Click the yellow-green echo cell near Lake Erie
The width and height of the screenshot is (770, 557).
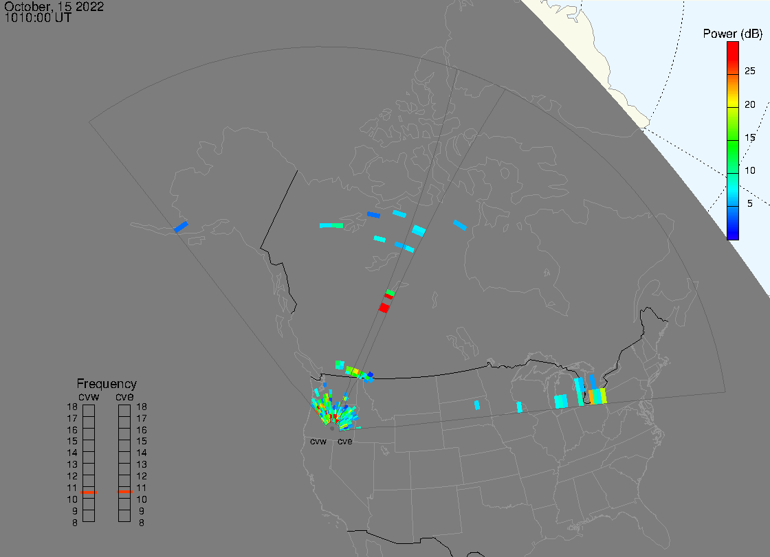604,396
